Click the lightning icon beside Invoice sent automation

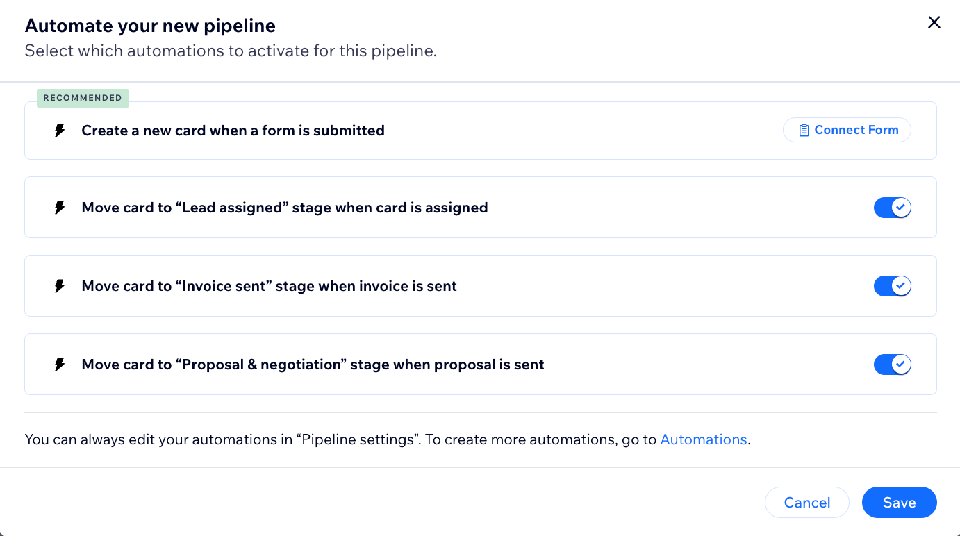[x=60, y=286]
